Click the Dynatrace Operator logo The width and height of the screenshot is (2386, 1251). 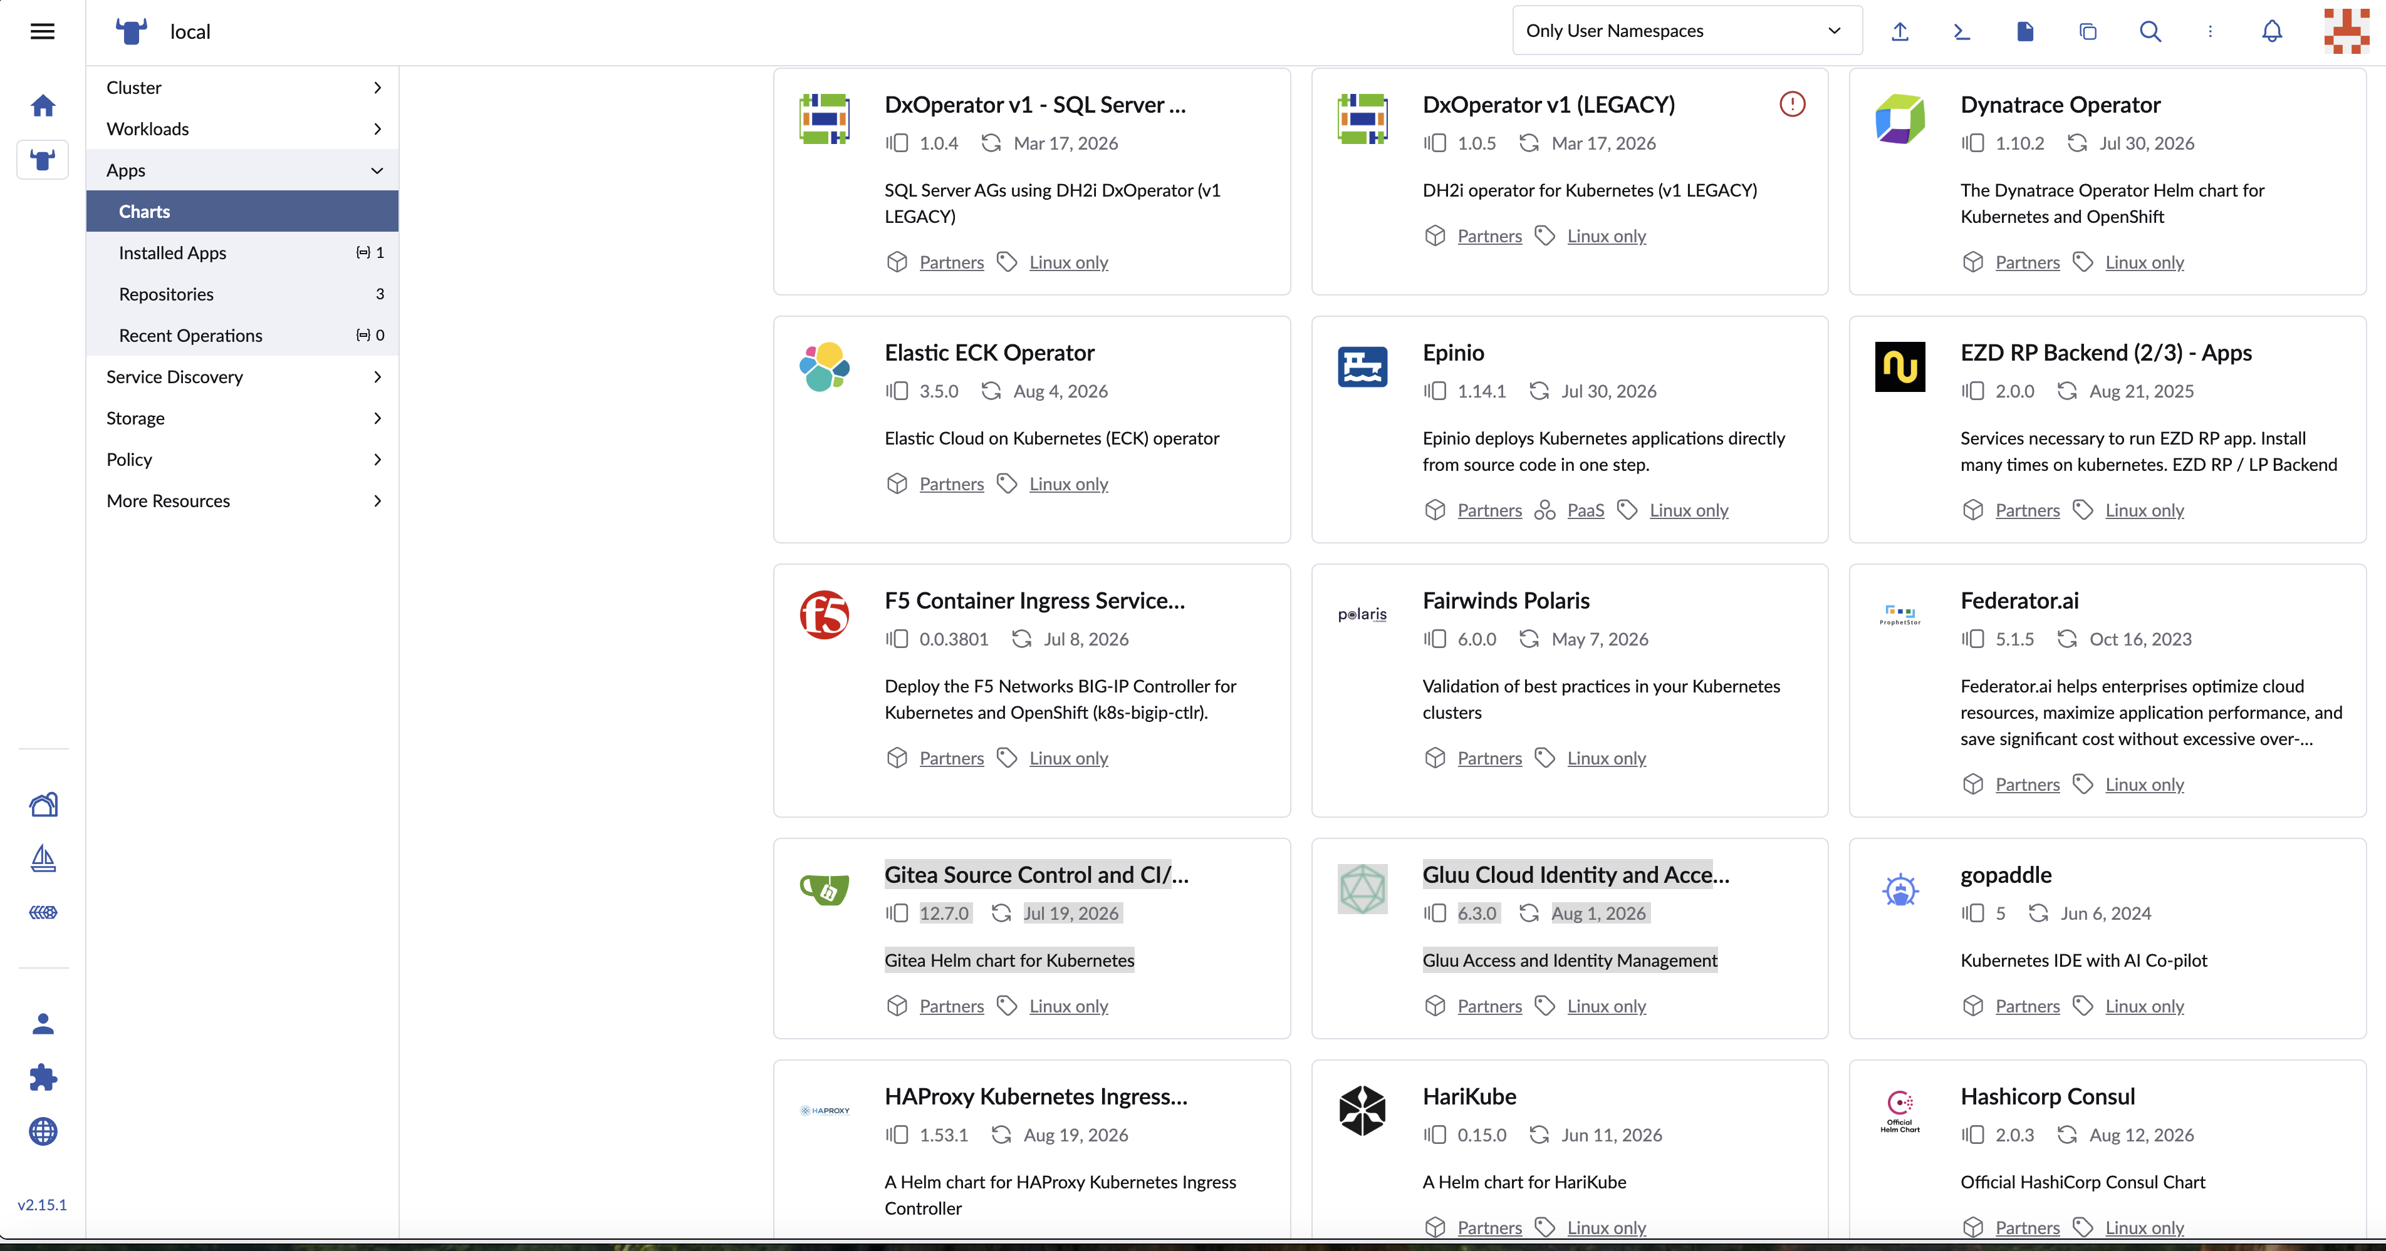(x=1900, y=118)
